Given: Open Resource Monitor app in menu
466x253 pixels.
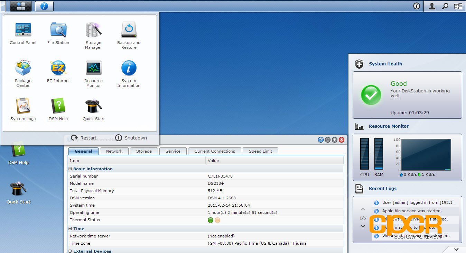Looking at the screenshot, I should [94, 74].
